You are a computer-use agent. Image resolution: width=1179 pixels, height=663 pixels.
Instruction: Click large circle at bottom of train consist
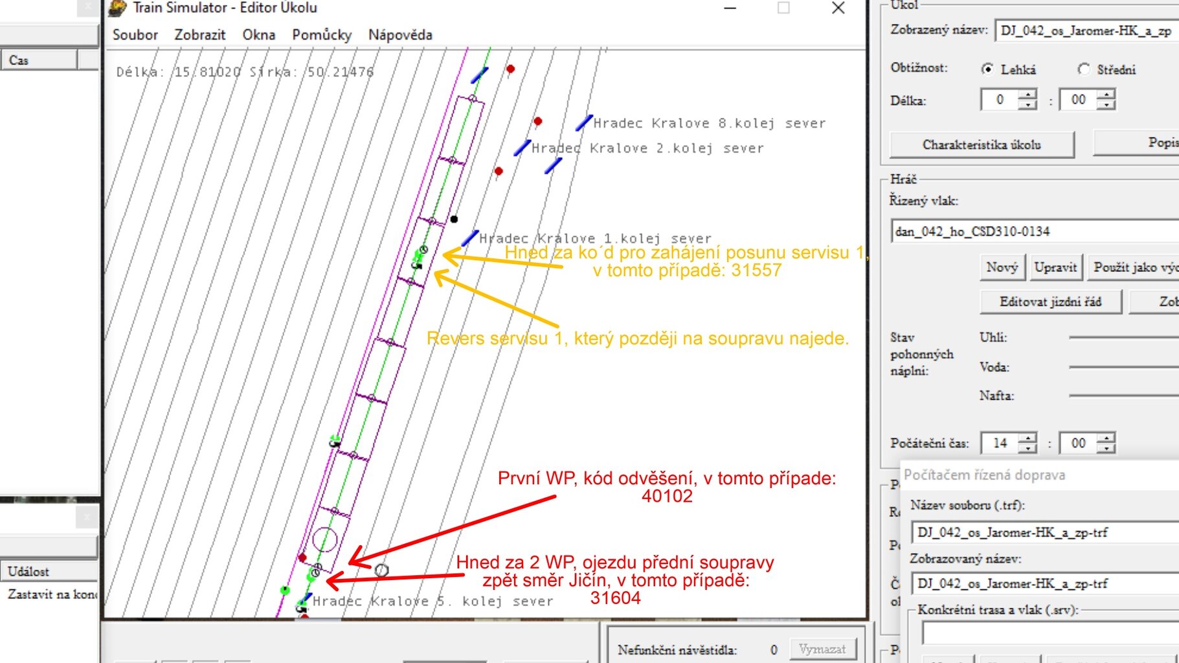coord(324,539)
